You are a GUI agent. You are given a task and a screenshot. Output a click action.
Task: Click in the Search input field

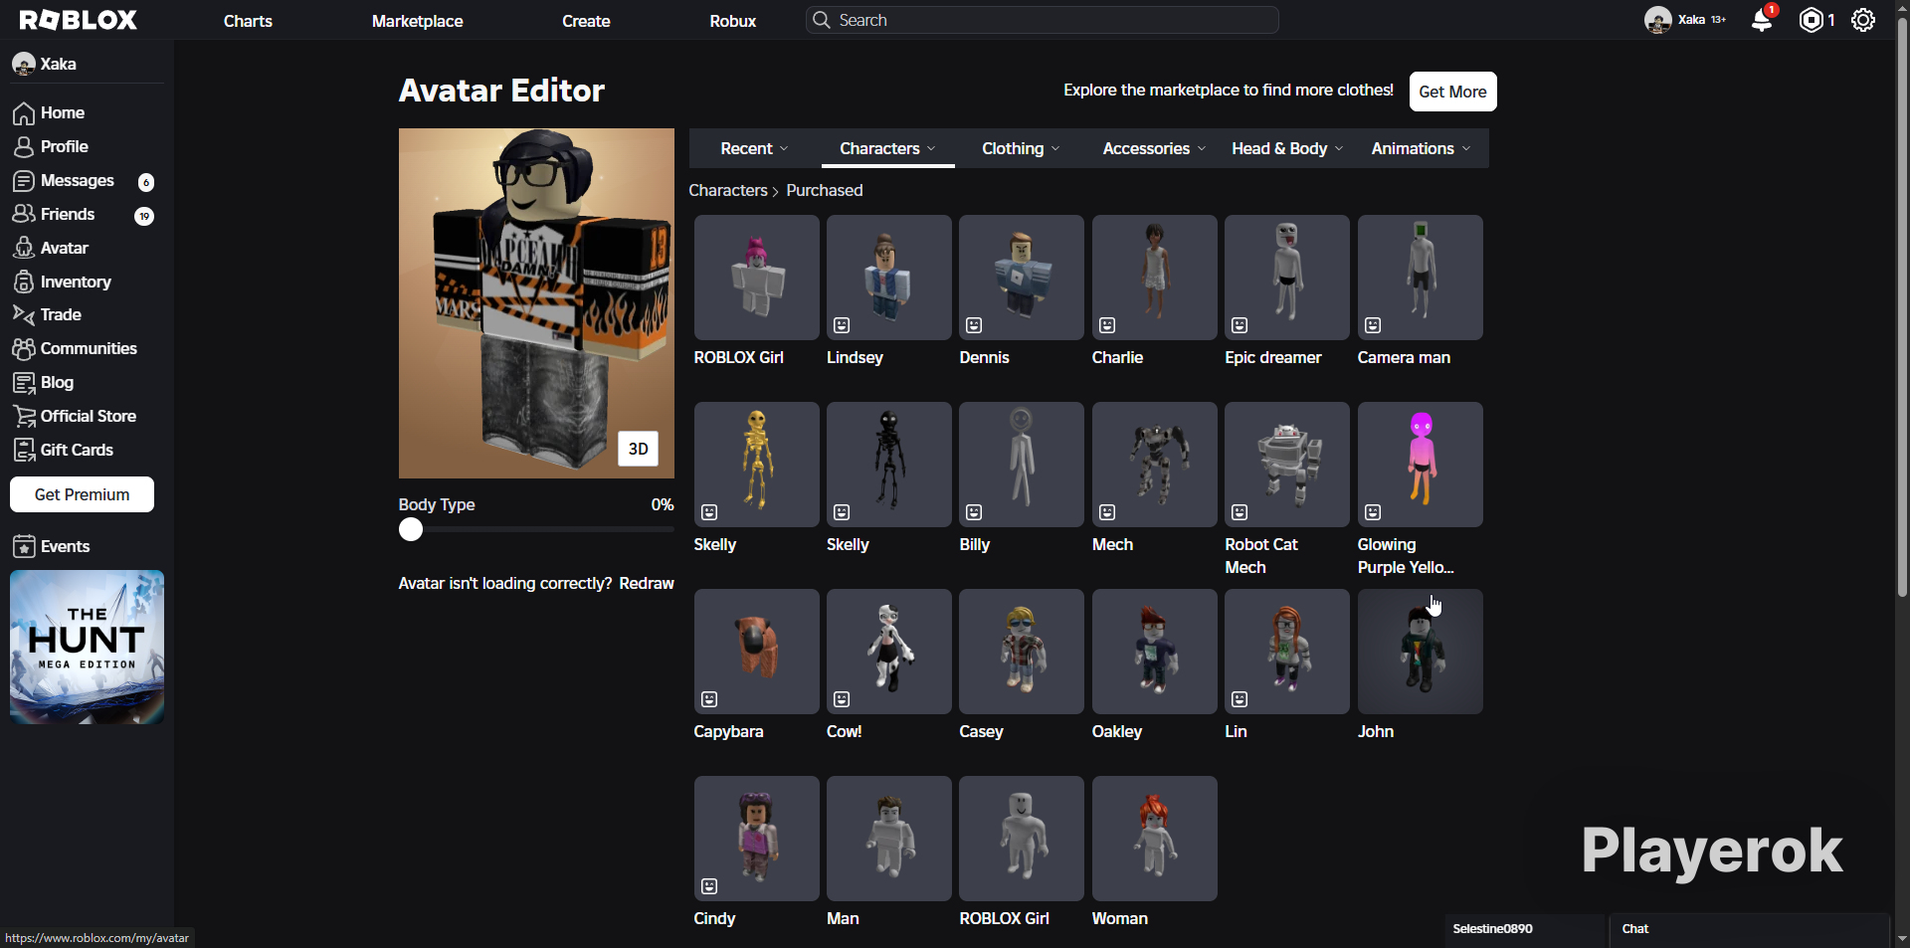click(x=1042, y=20)
